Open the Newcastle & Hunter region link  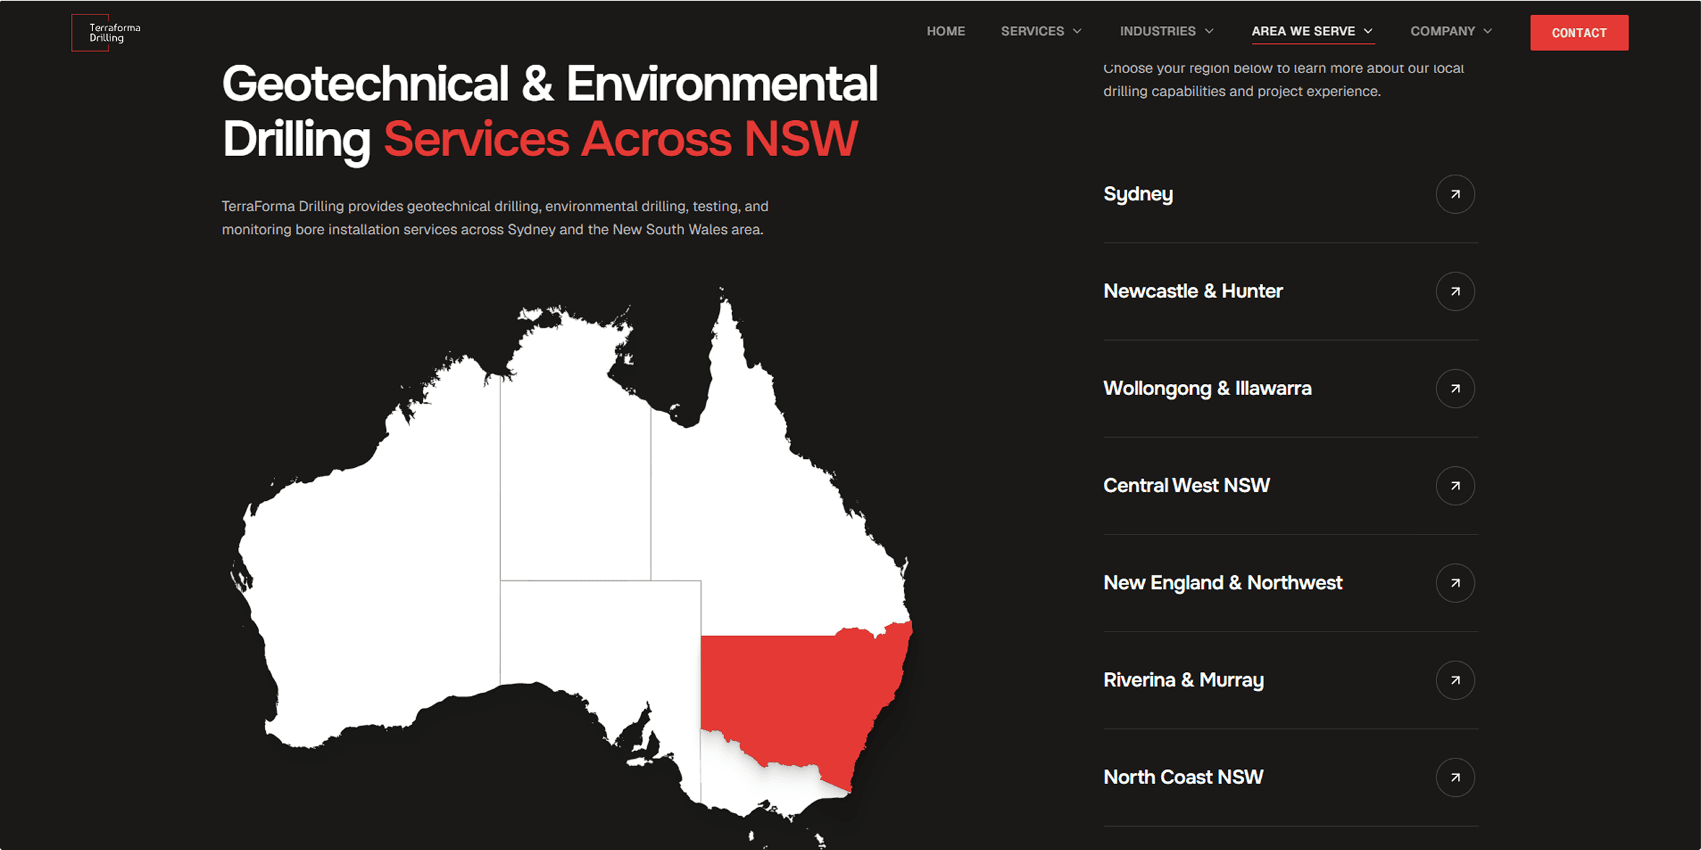[1193, 291]
